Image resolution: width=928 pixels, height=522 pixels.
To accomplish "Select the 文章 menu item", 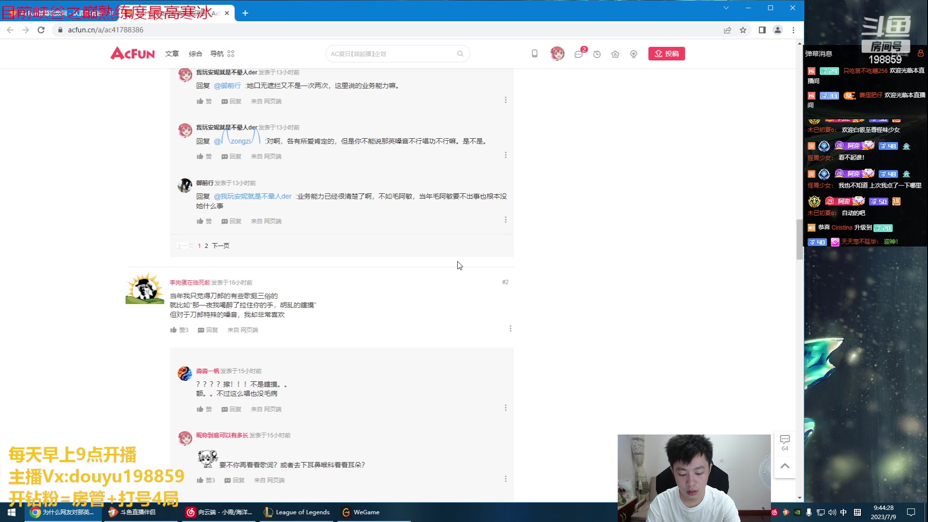I will [x=172, y=54].
